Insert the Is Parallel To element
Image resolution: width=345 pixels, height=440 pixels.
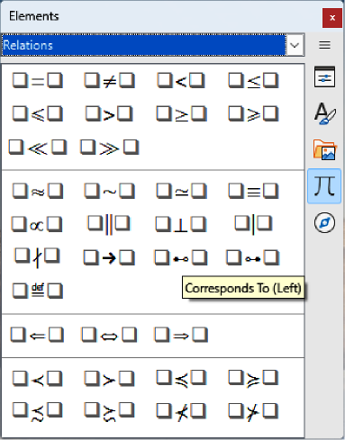click(x=109, y=224)
